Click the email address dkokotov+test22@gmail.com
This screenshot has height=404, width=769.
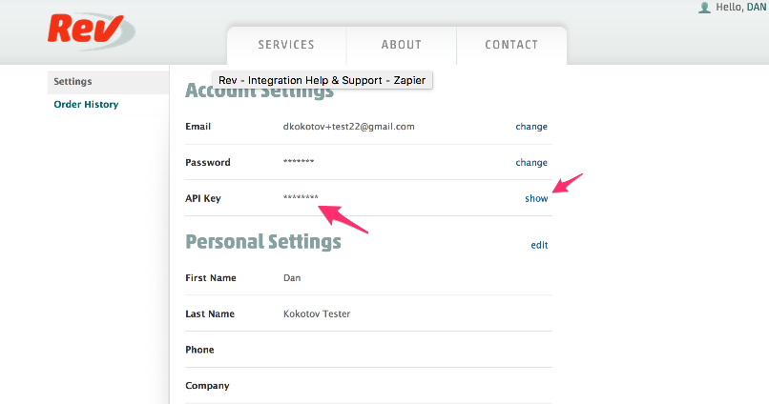pyautogui.click(x=348, y=127)
